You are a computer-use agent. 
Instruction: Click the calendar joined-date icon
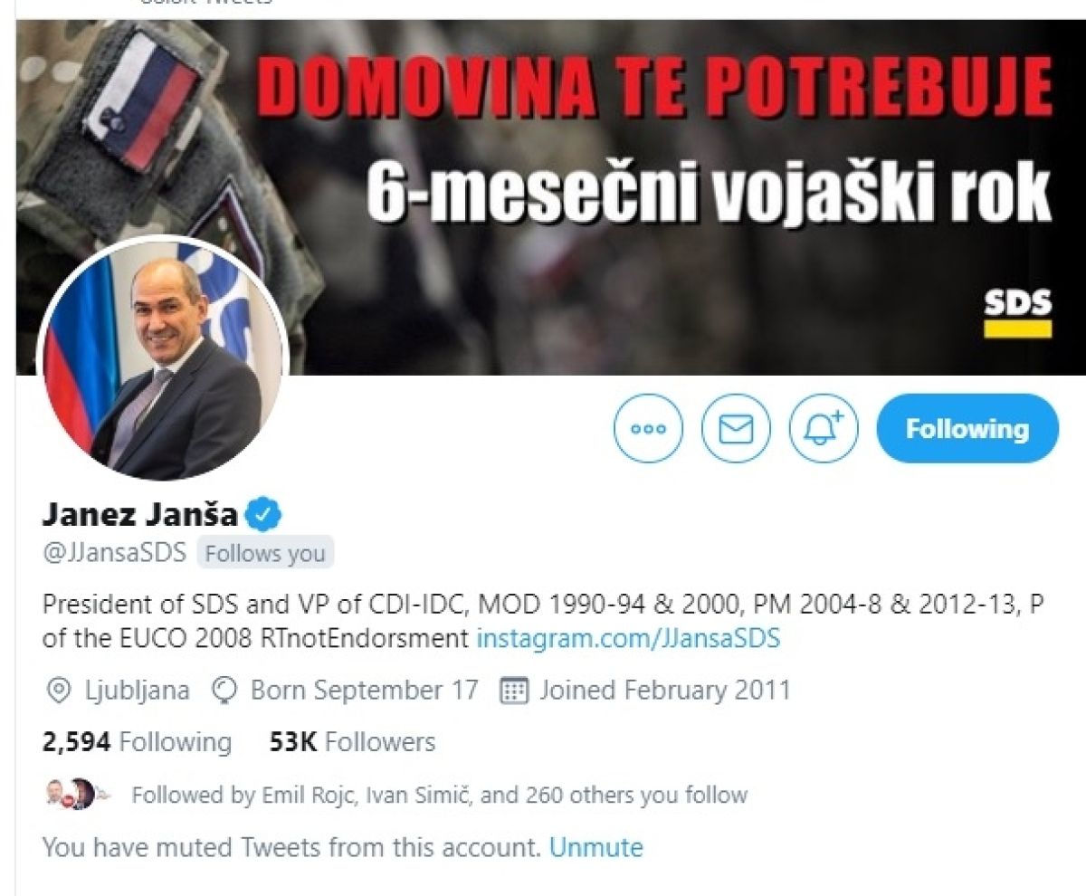click(x=514, y=691)
